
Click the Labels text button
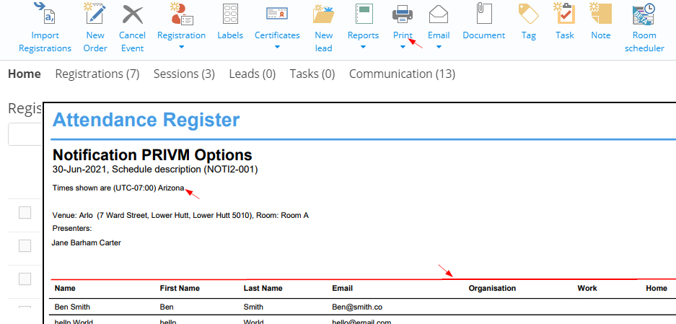click(230, 35)
